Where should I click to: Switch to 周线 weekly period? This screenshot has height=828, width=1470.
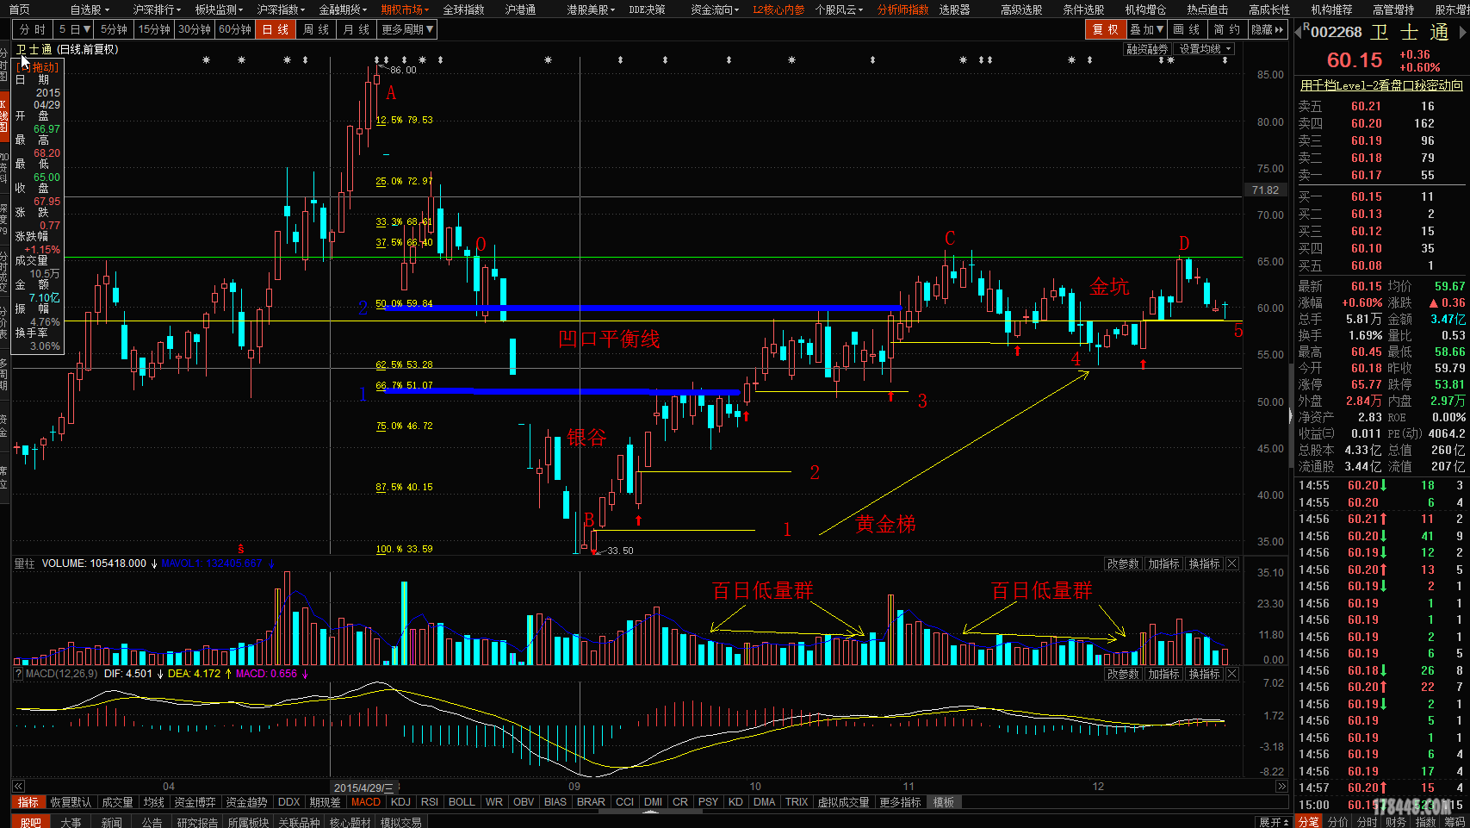click(x=316, y=29)
